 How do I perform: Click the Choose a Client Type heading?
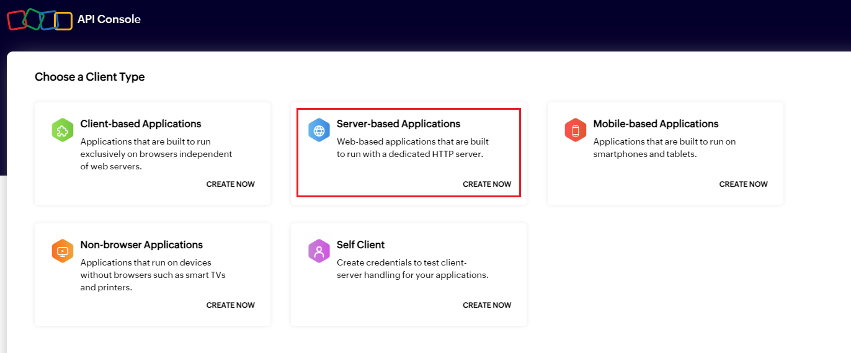(90, 77)
